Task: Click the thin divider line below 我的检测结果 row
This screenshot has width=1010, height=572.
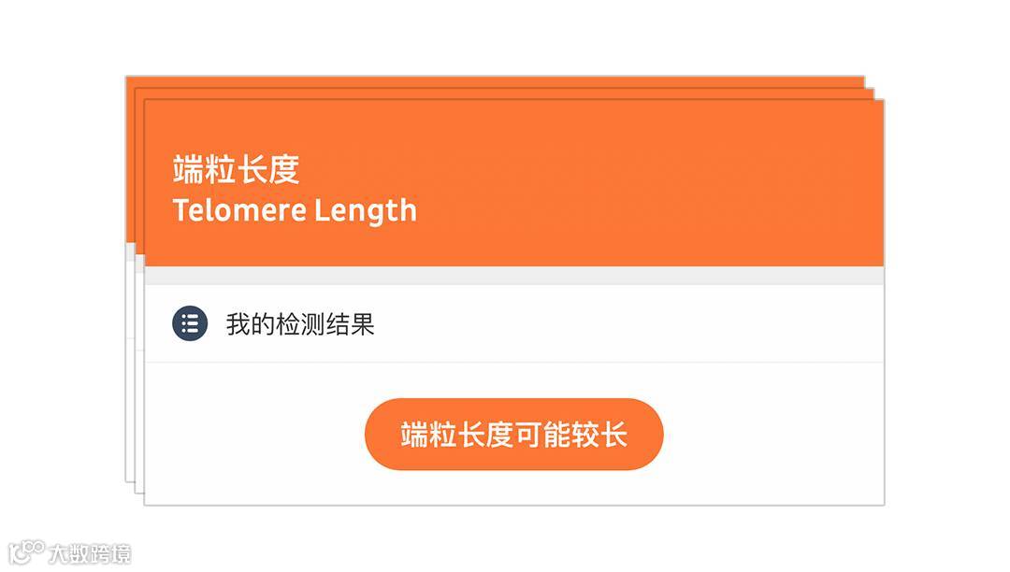Action: [x=514, y=363]
